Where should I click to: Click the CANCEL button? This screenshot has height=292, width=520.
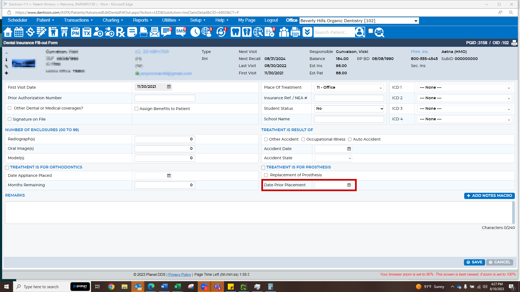tap(499, 262)
